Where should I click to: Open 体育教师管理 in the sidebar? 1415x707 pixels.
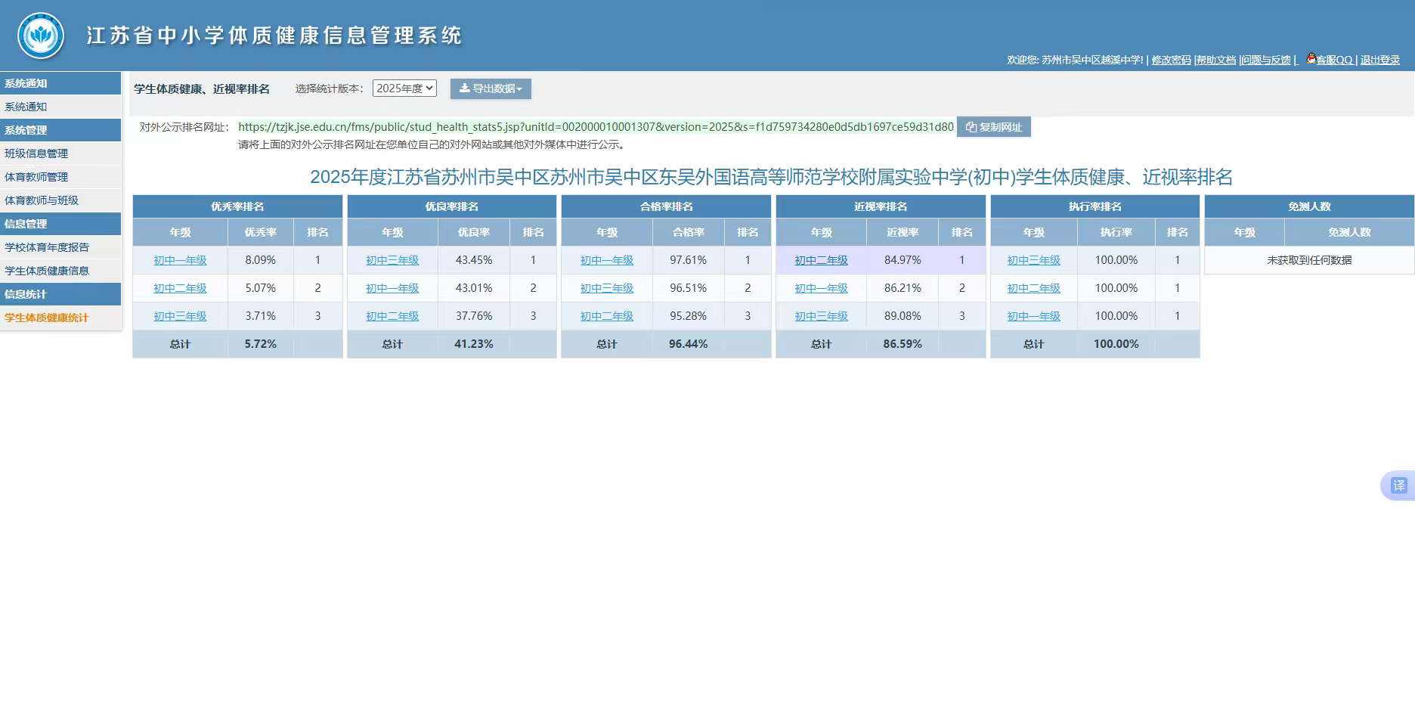tap(36, 177)
